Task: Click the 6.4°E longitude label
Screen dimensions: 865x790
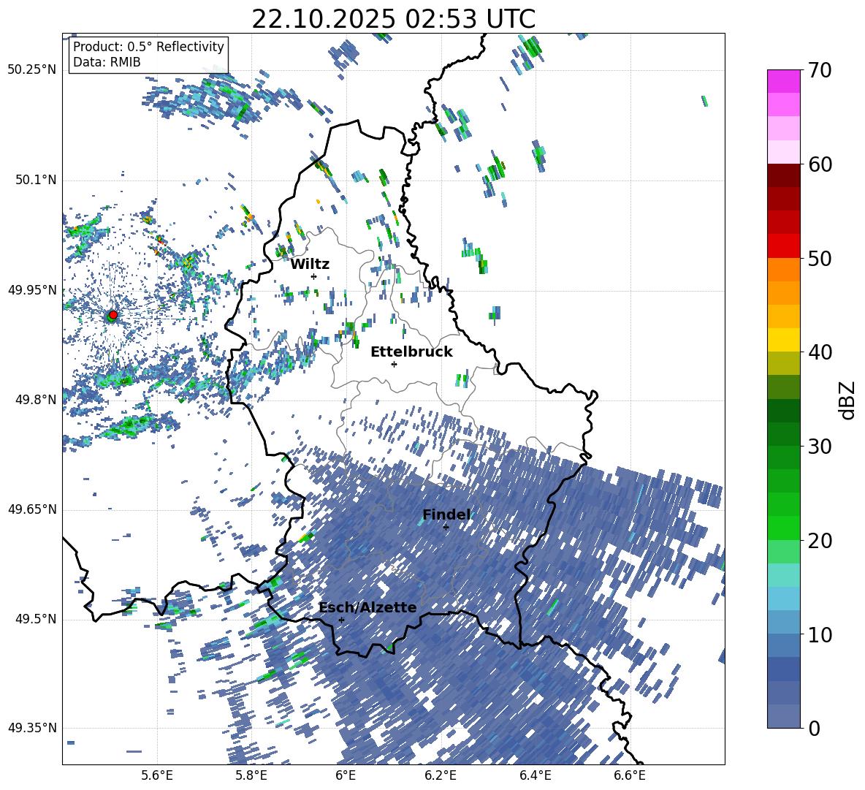Action: (535, 775)
